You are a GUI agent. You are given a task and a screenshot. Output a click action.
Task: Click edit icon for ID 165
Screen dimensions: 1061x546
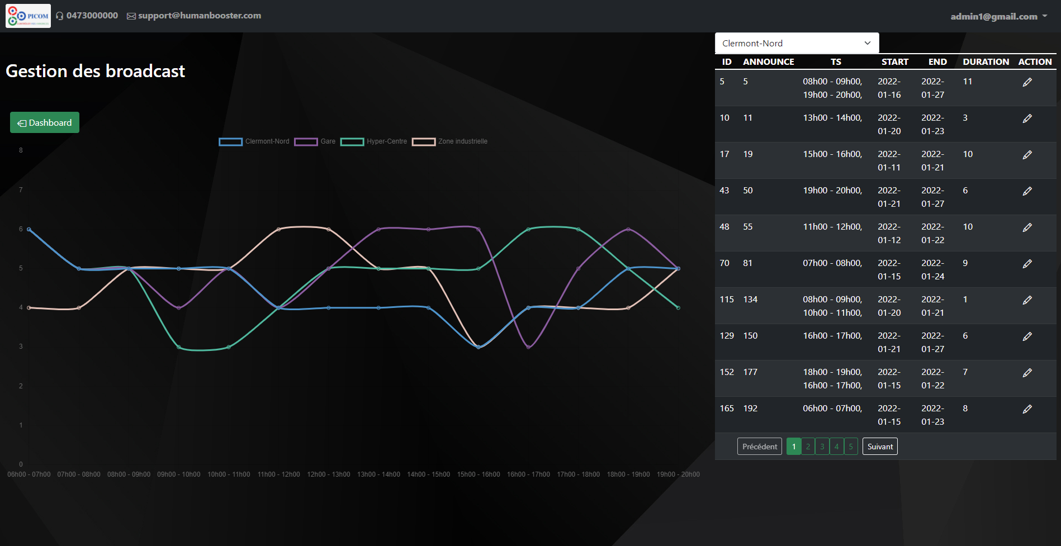tap(1027, 410)
